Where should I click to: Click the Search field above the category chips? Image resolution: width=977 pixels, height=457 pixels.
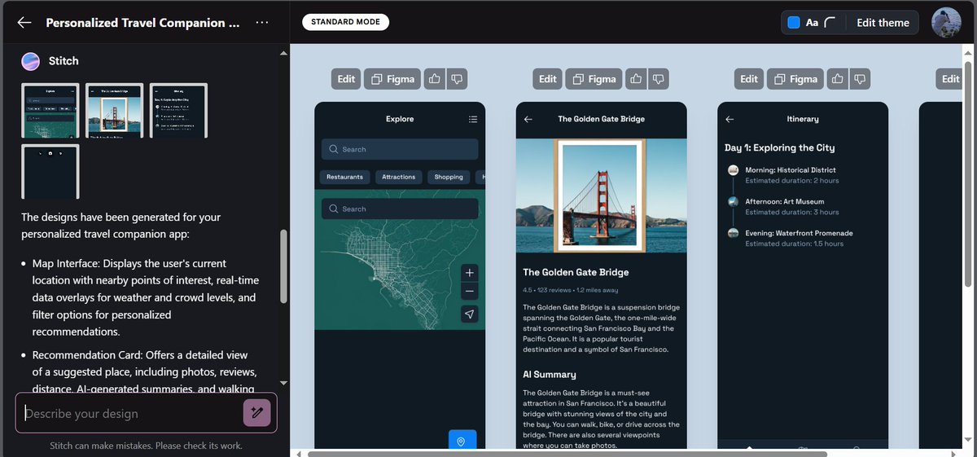(400, 149)
